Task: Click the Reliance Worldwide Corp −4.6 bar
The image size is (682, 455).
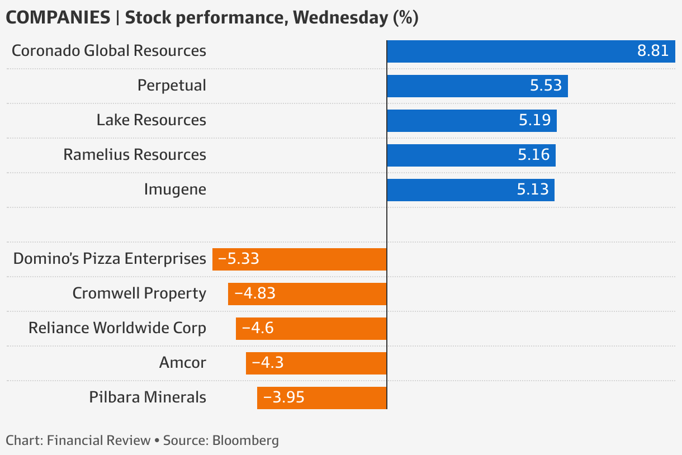Action: click(311, 329)
